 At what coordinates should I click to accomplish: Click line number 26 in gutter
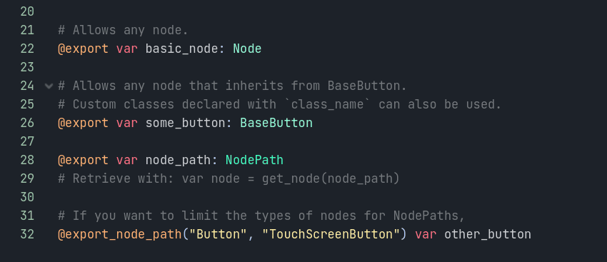(x=27, y=123)
